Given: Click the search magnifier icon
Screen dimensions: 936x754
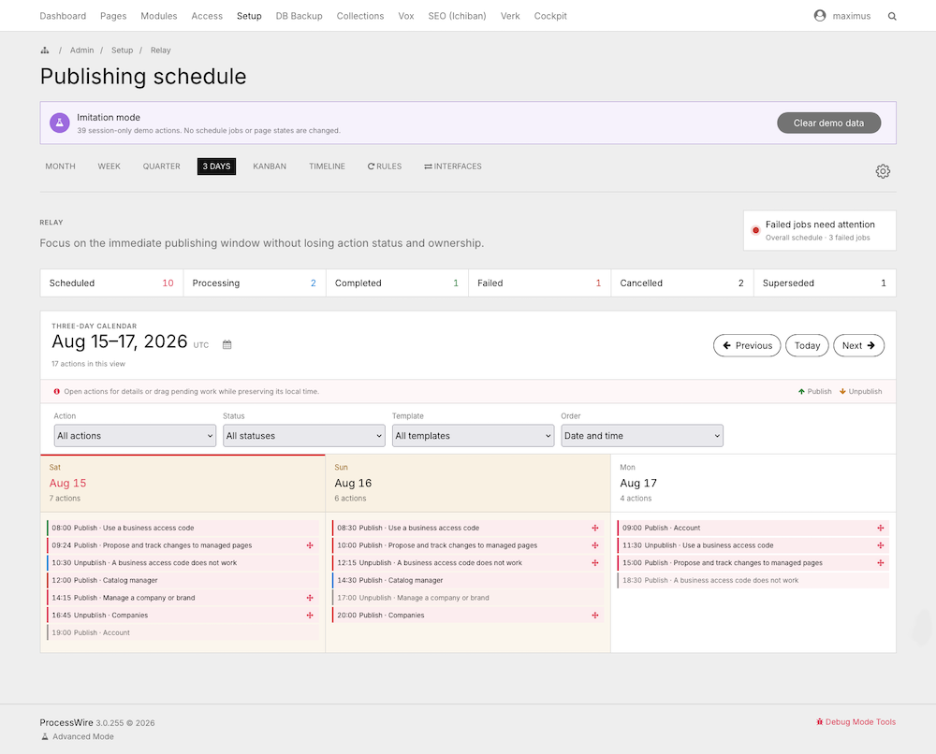Looking at the screenshot, I should [x=892, y=16].
